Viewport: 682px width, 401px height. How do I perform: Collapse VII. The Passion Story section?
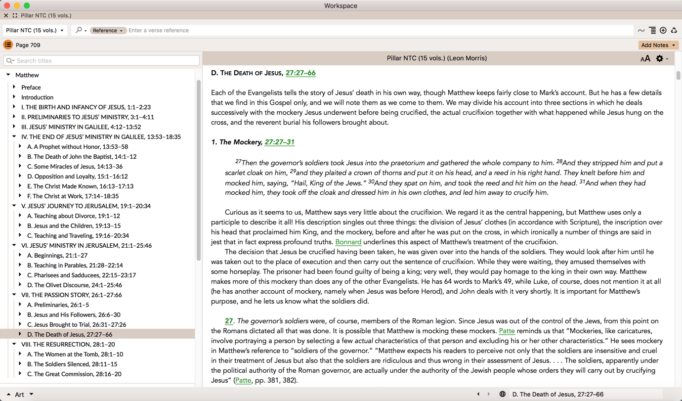tap(14, 295)
